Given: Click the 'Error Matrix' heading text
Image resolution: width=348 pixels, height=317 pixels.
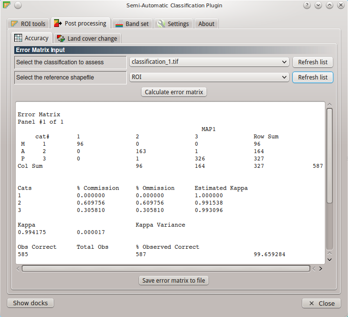Looking at the screenshot, I should point(39,114).
